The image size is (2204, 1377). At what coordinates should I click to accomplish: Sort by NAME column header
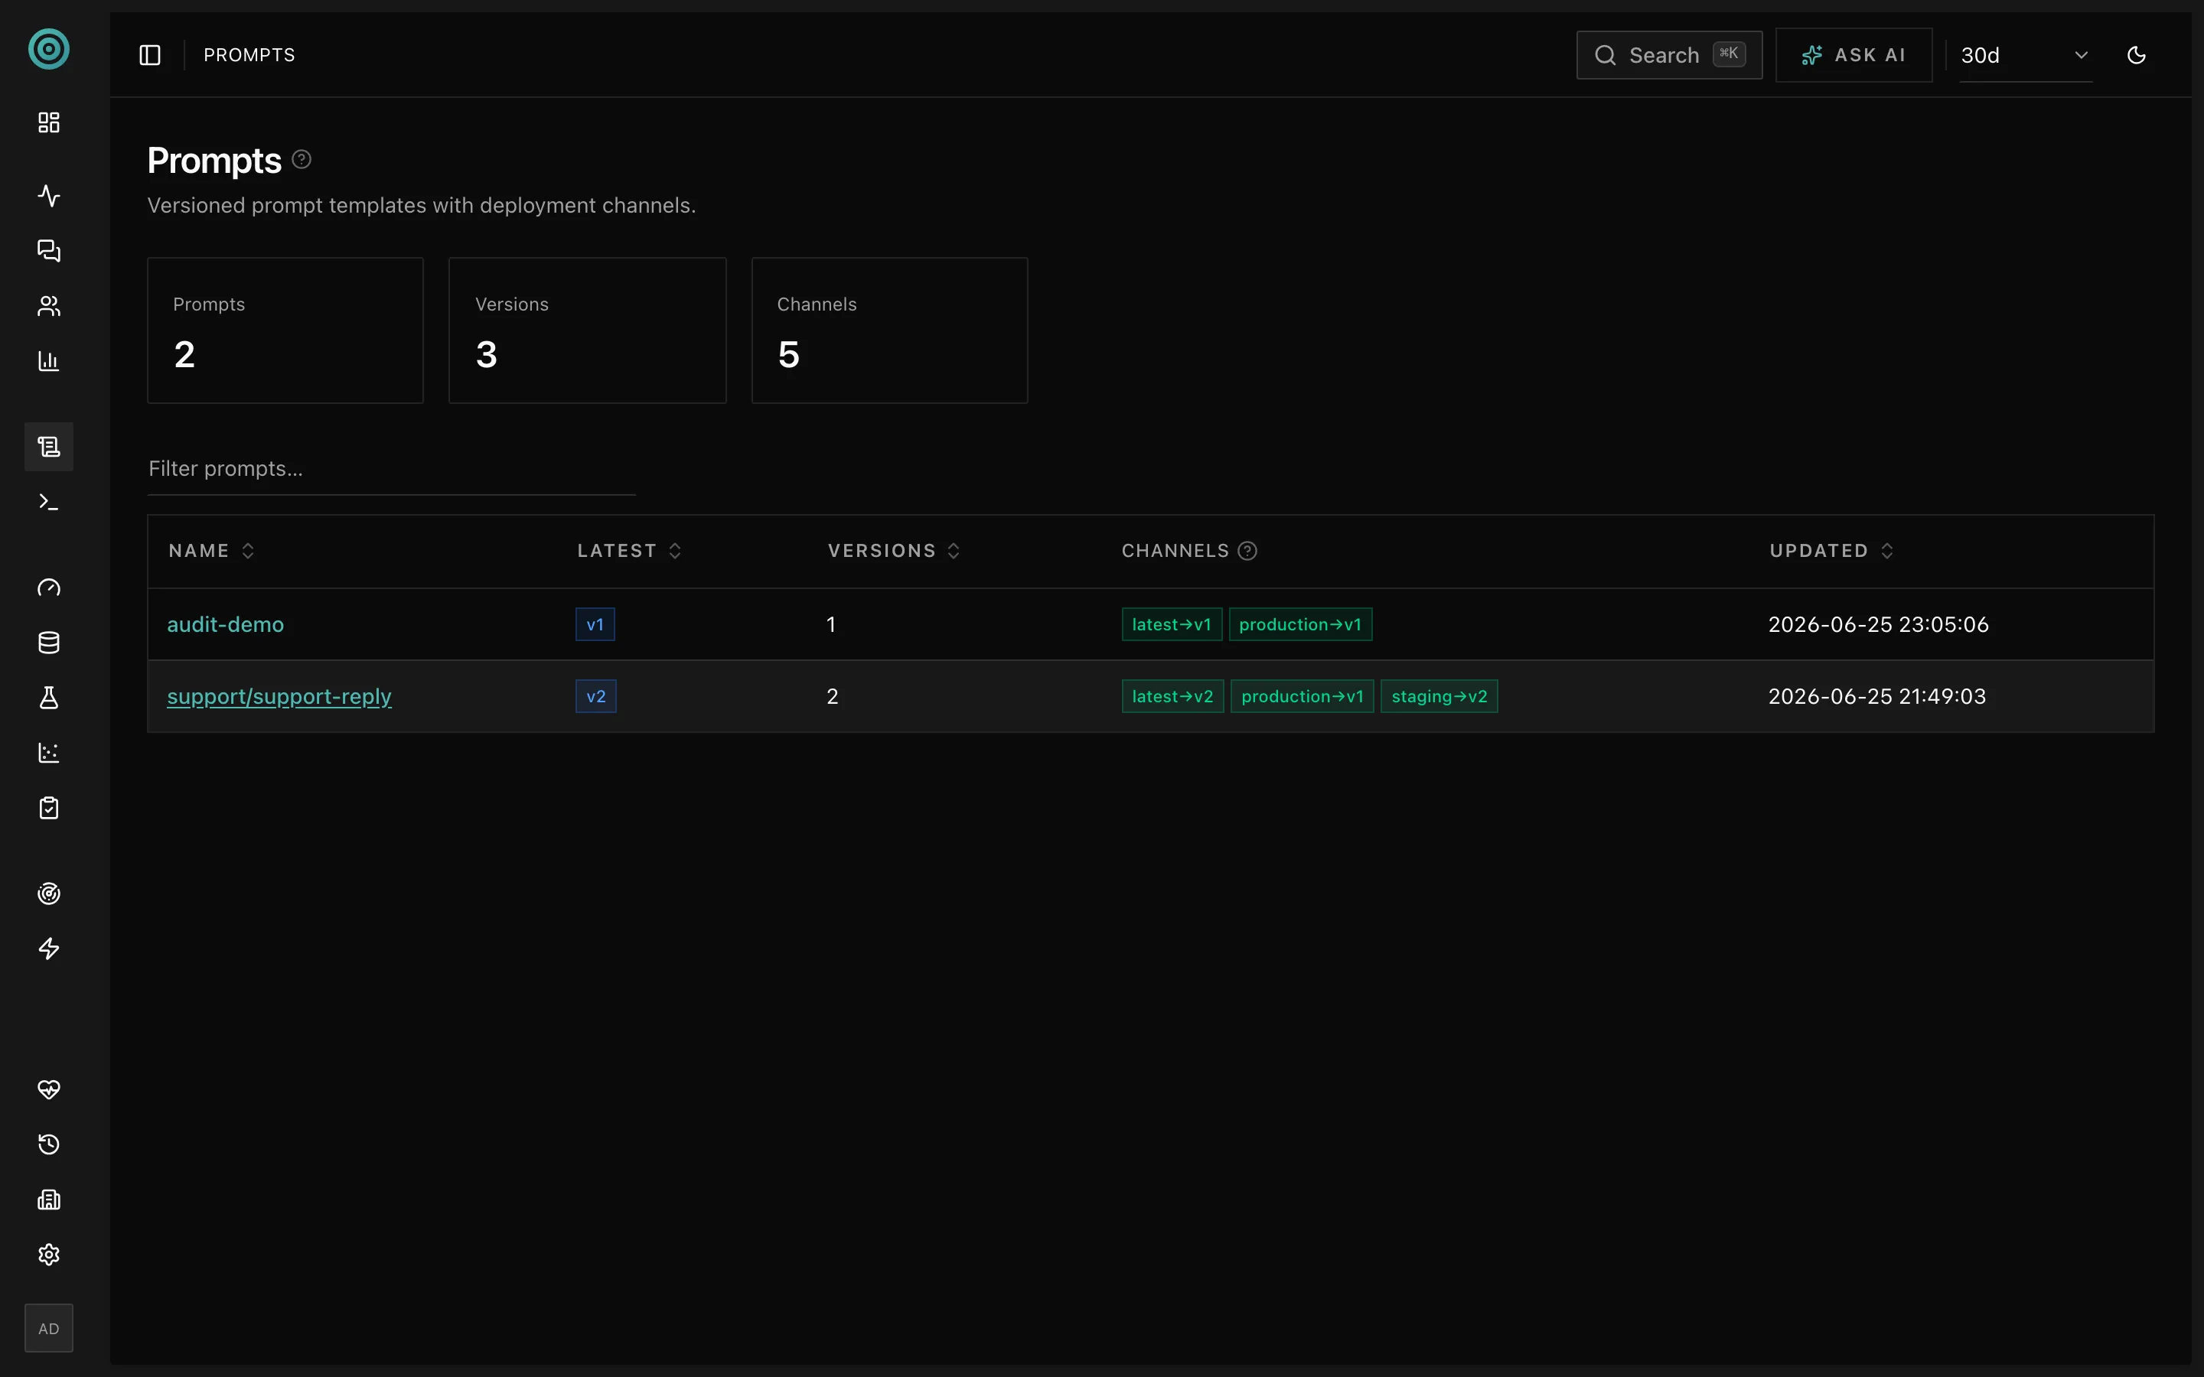[211, 550]
